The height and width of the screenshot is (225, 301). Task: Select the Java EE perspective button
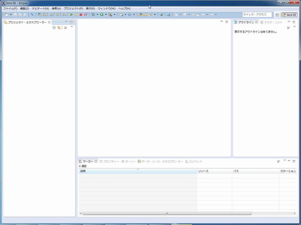pos(289,15)
